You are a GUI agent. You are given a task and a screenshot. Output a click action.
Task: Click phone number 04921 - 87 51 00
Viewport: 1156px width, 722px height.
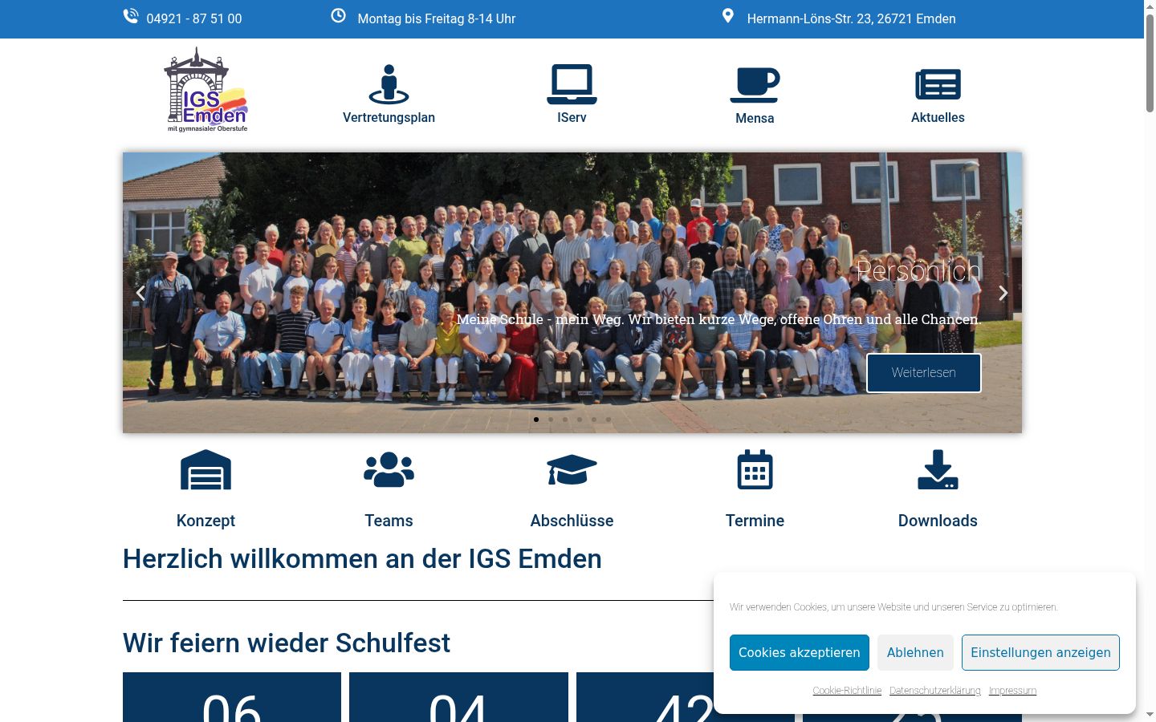(x=194, y=18)
